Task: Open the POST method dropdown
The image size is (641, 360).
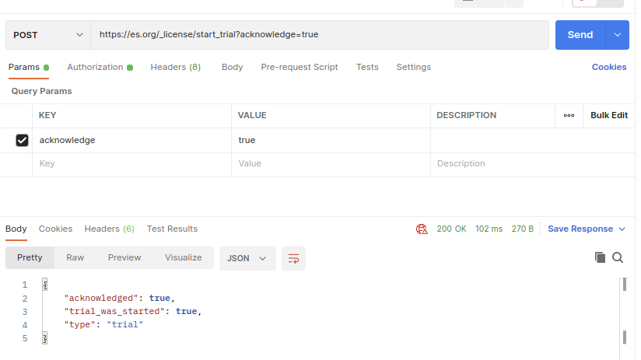Action: tap(48, 35)
